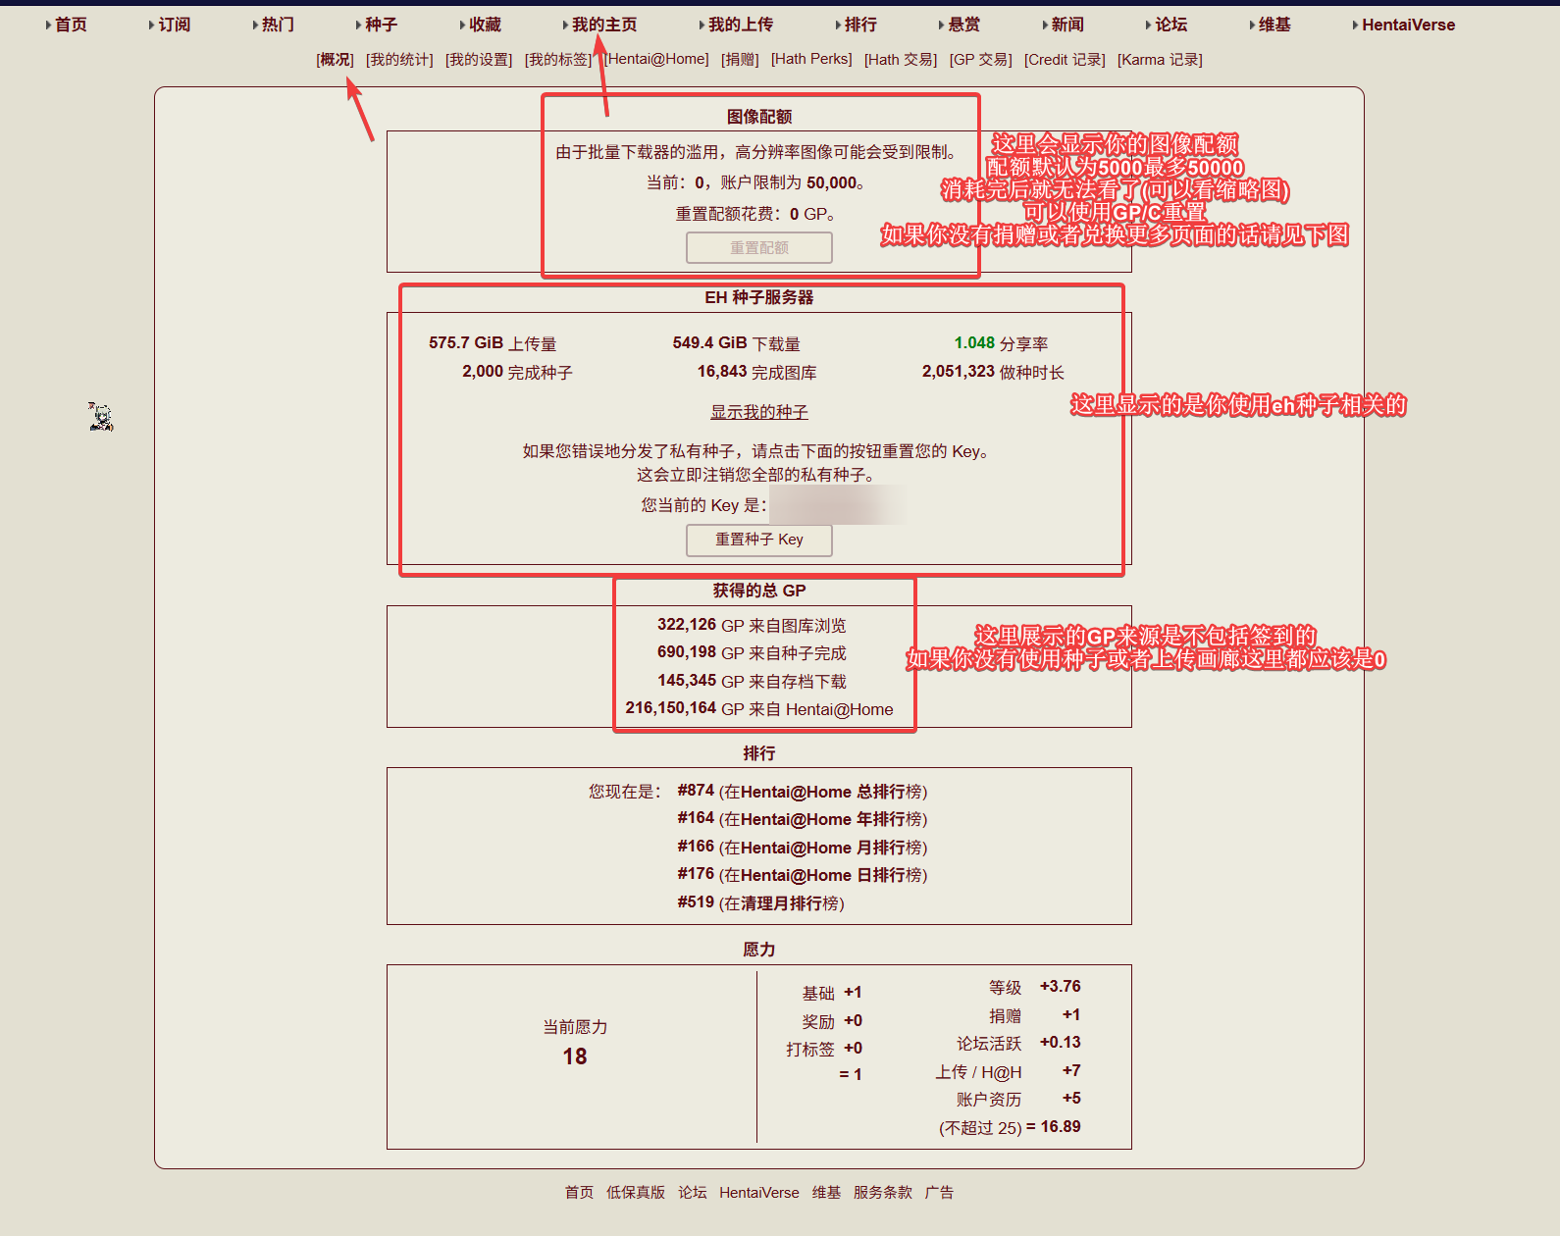Open the Hath Perks tab

pyautogui.click(x=811, y=60)
